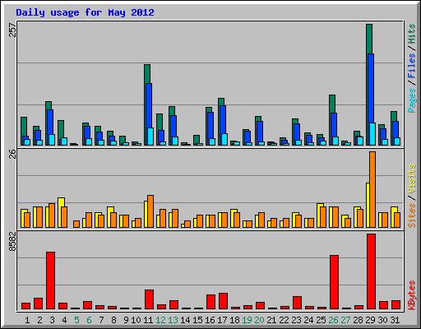421x329 pixels.
Task: Click the green day 20 axis label
Action: (x=259, y=320)
